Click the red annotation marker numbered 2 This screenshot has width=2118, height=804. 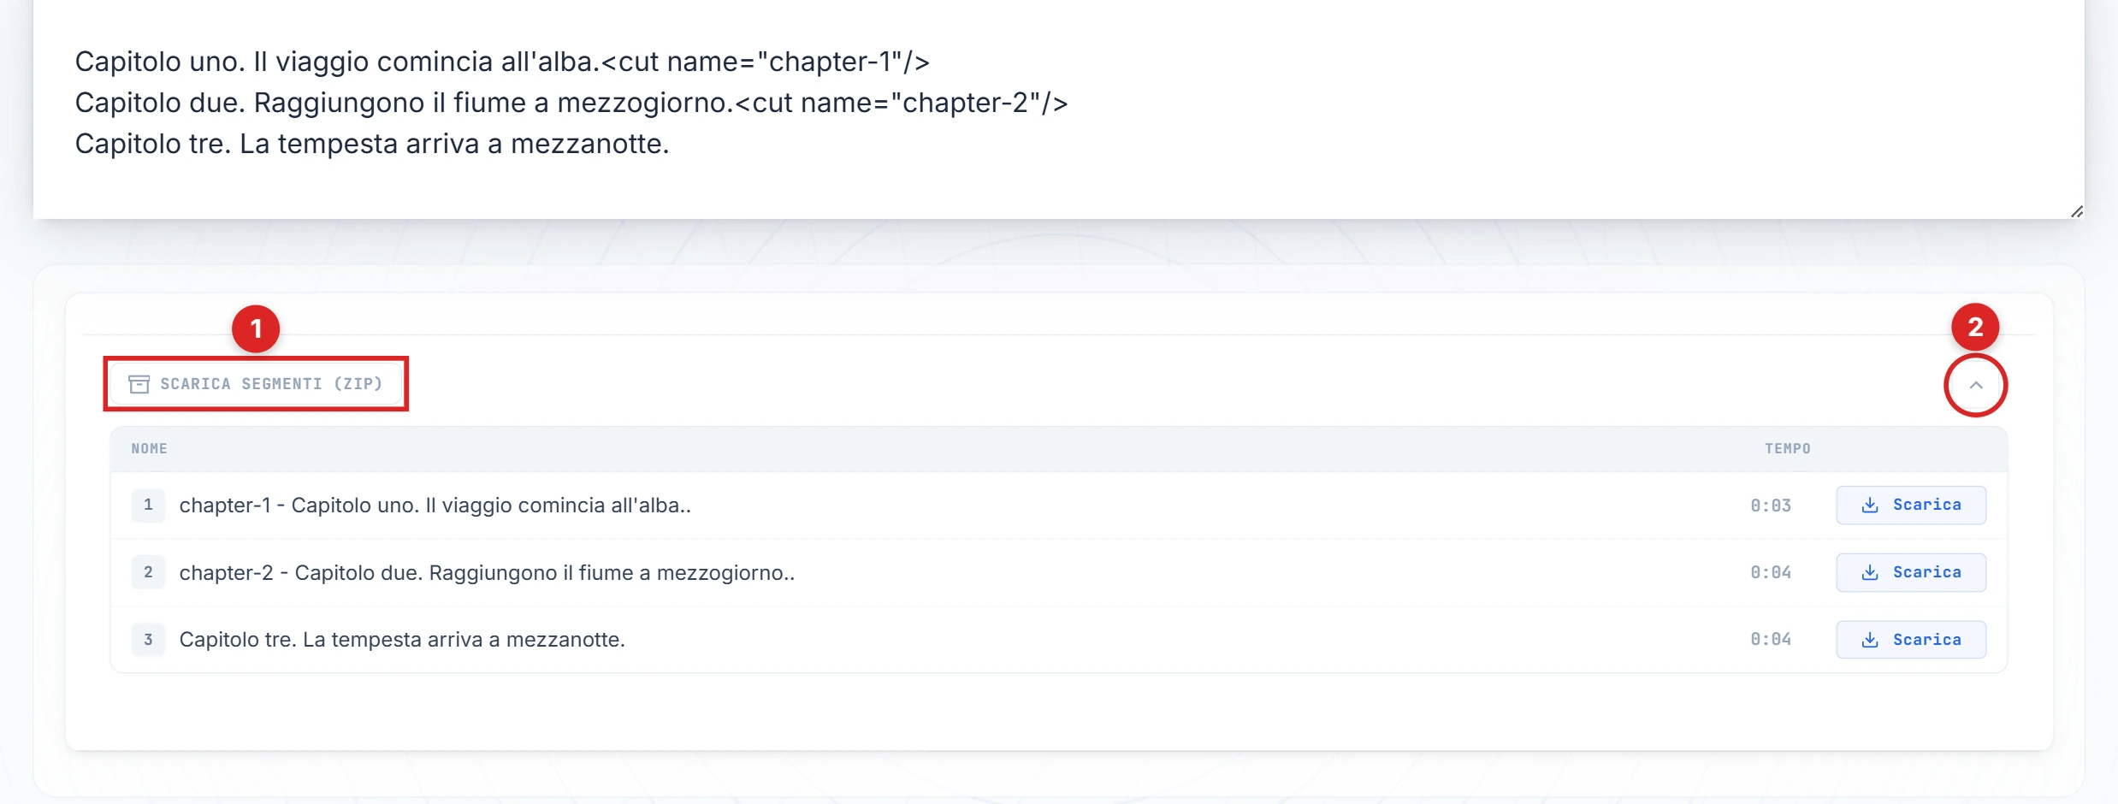pos(1974,327)
